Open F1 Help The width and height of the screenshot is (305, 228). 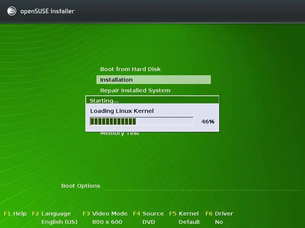[x=15, y=214]
